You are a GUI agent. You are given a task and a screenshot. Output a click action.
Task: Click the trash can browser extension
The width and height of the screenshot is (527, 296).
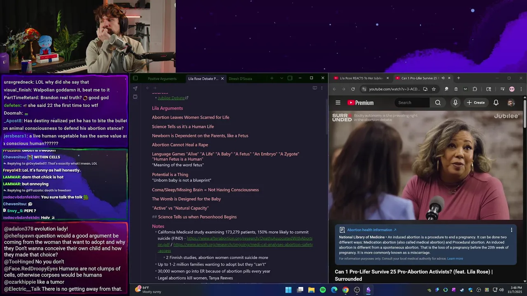point(456,89)
